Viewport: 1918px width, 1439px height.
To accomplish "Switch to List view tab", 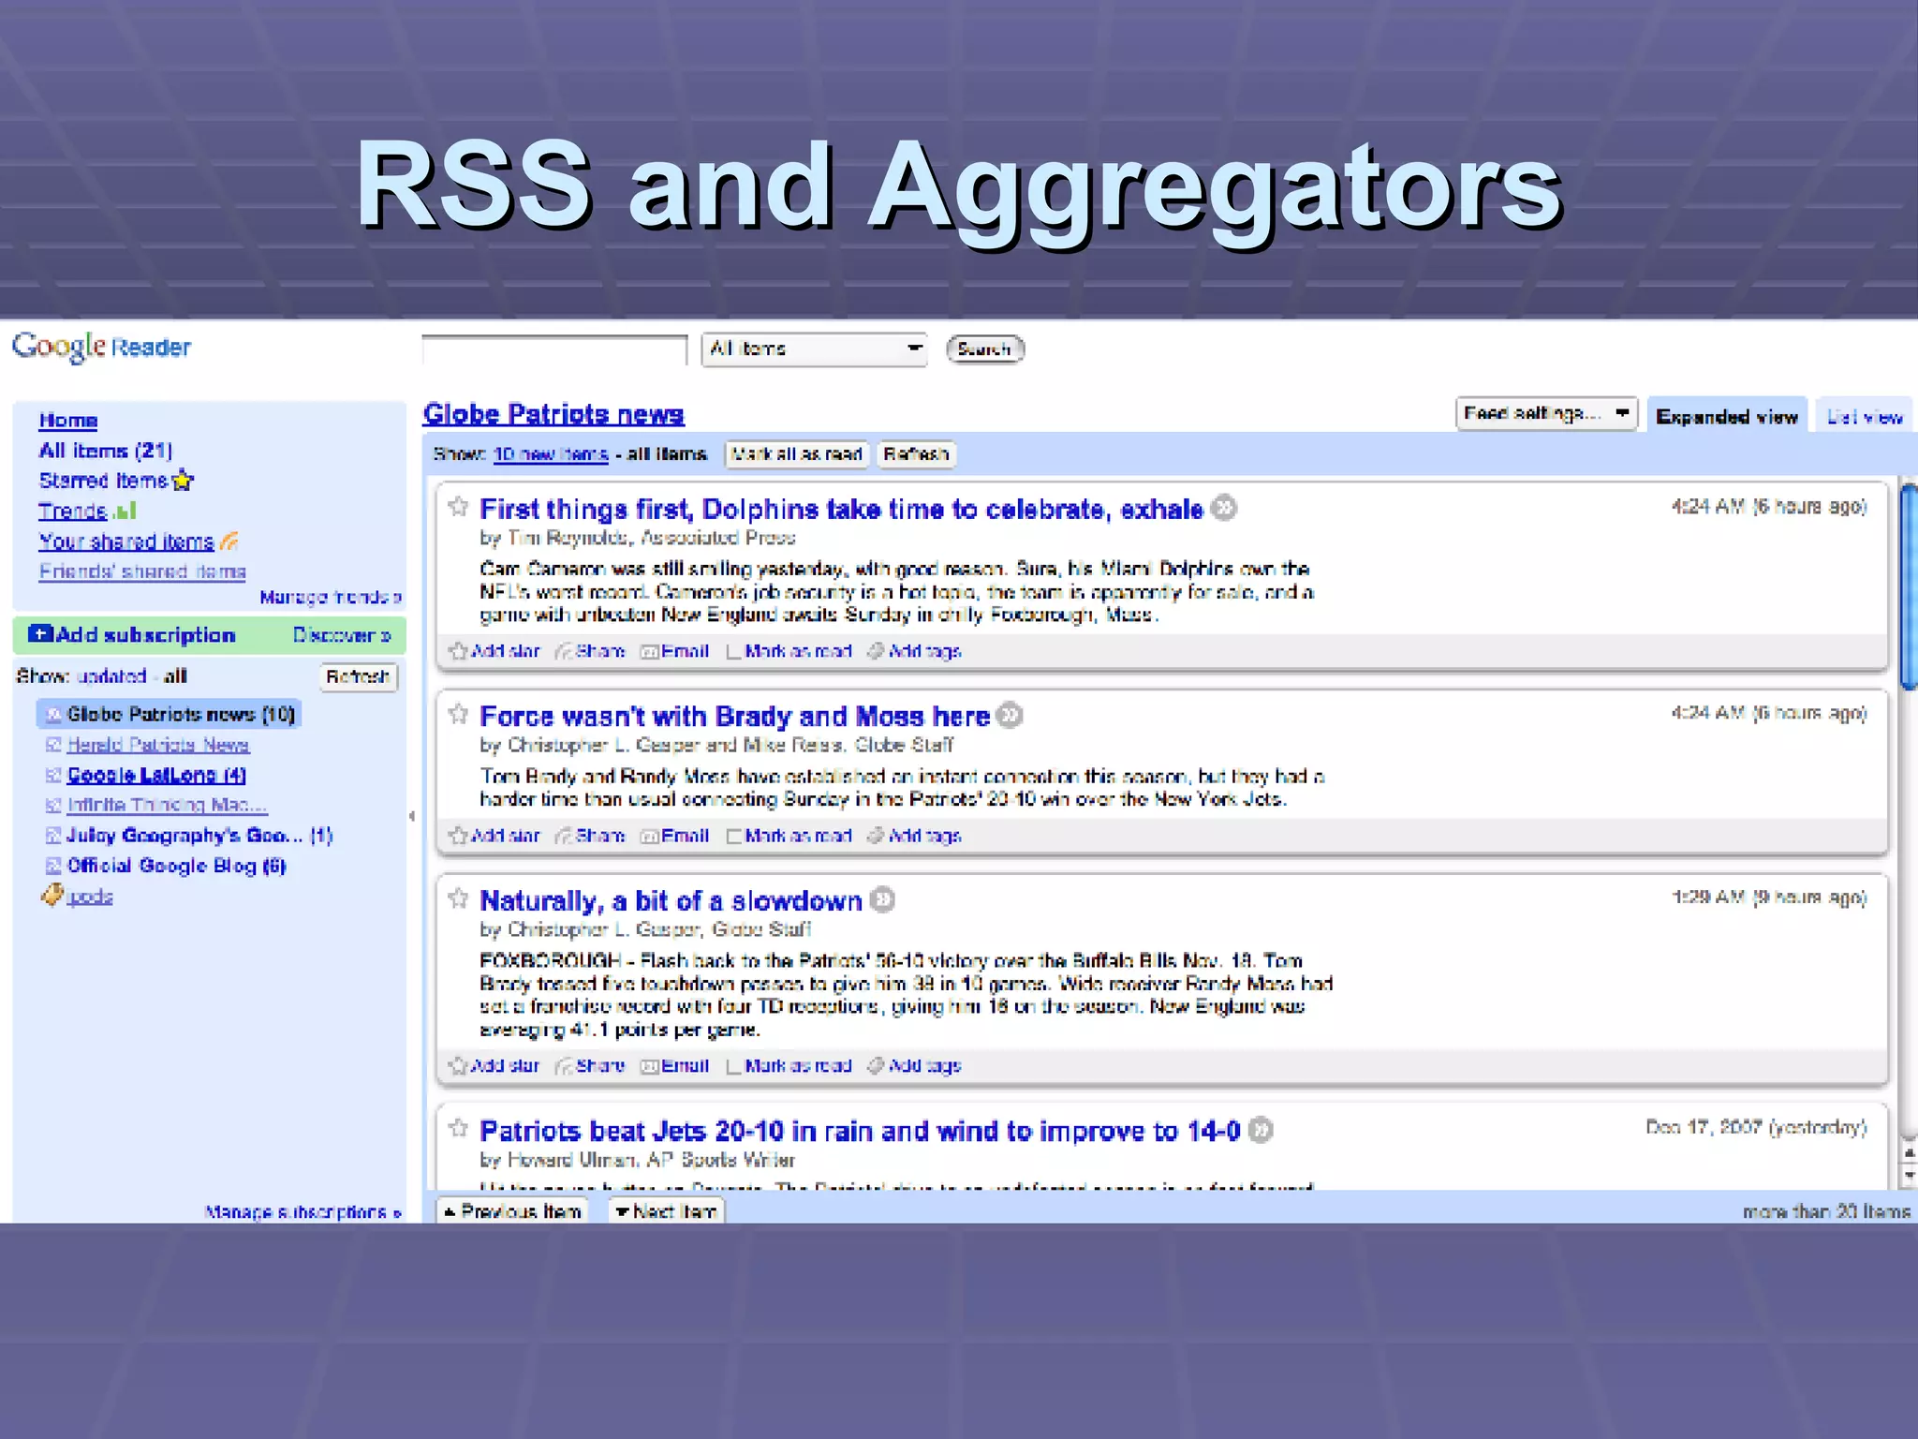I will pos(1864,417).
